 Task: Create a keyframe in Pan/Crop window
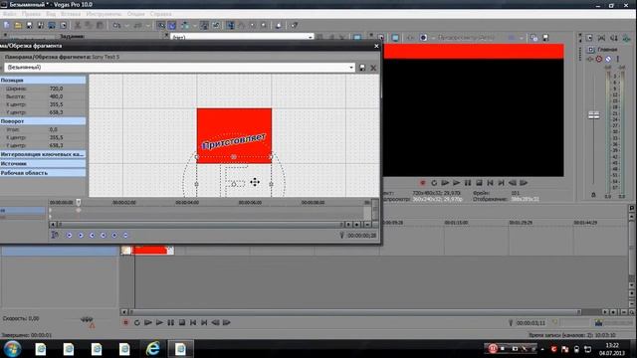(114, 235)
